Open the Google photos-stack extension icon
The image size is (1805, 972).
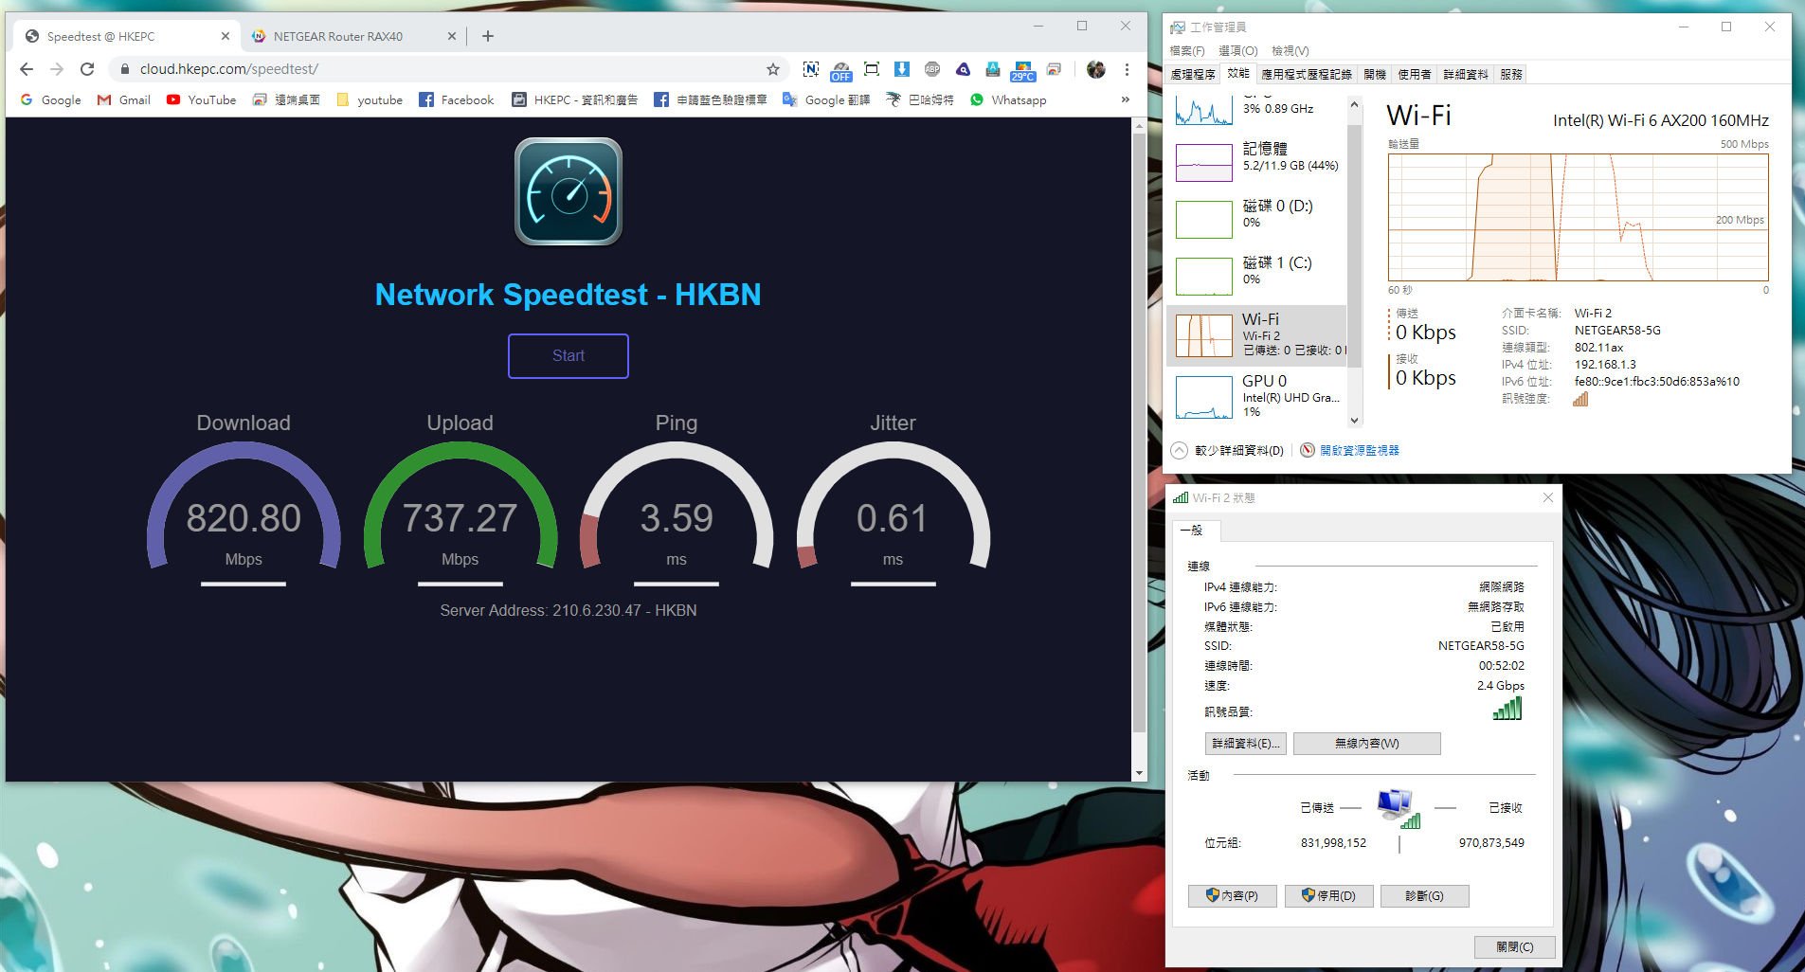tap(1054, 69)
